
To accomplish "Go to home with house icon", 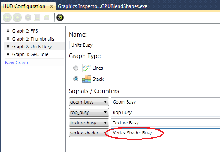I will 47,18.
